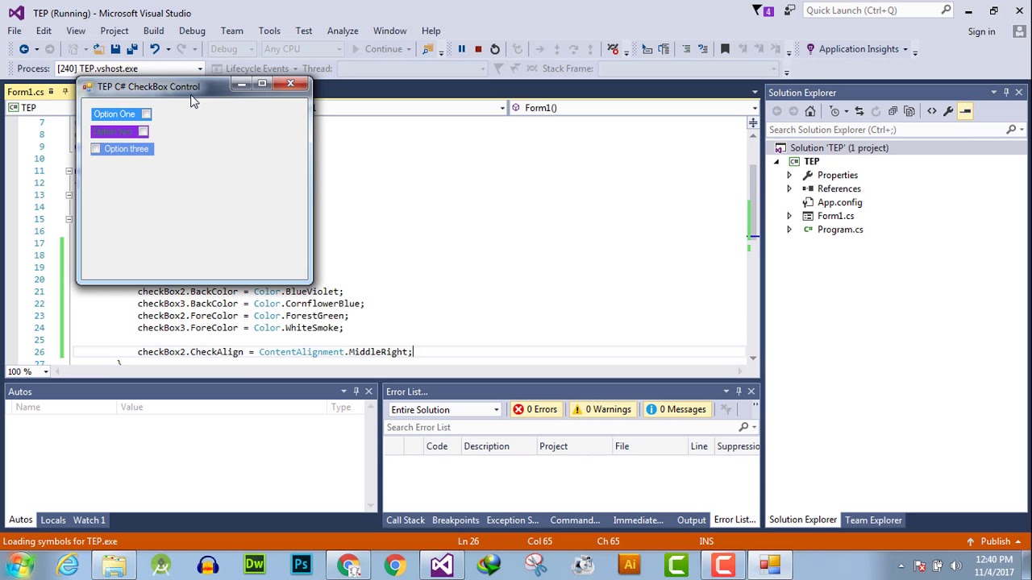The width and height of the screenshot is (1032, 580).
Task: Click Pending Changes Filter clock icon
Action: click(x=834, y=111)
